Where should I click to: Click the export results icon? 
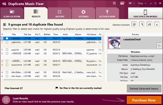tap(149, 24)
